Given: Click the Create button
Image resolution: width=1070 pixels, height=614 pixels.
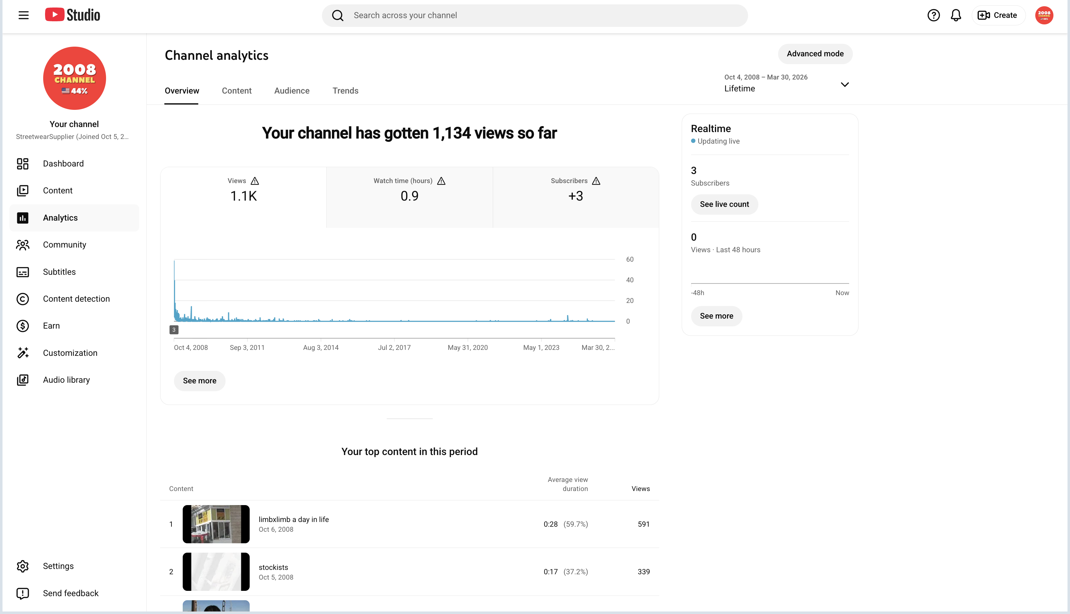Looking at the screenshot, I should point(998,15).
